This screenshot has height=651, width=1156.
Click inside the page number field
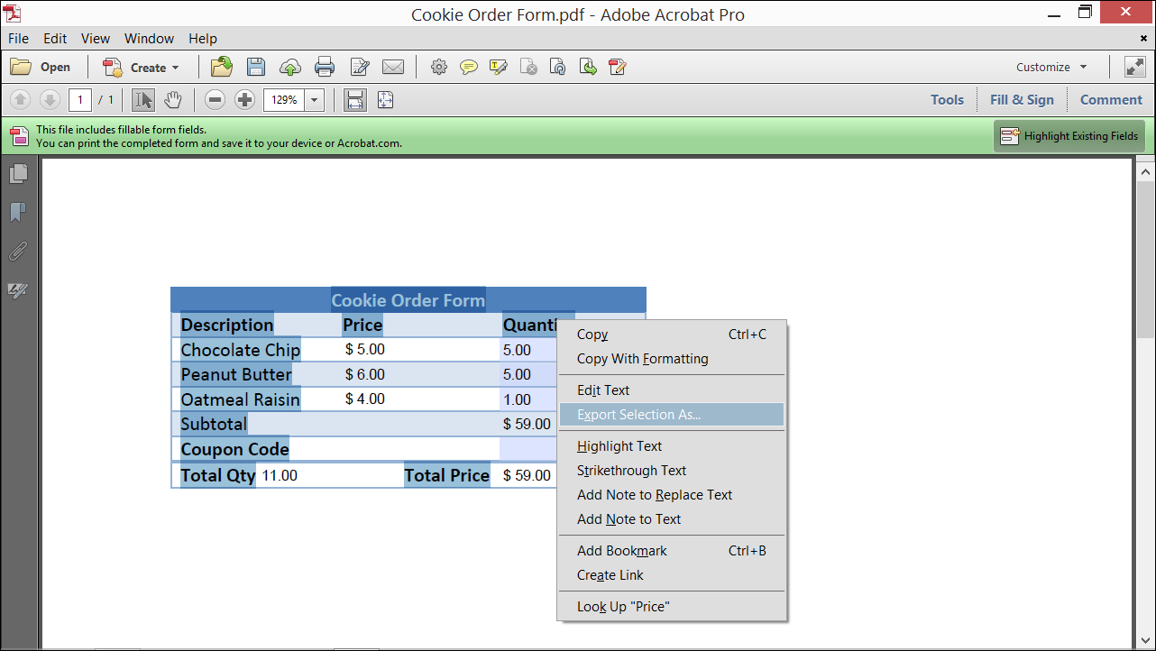tap(79, 99)
